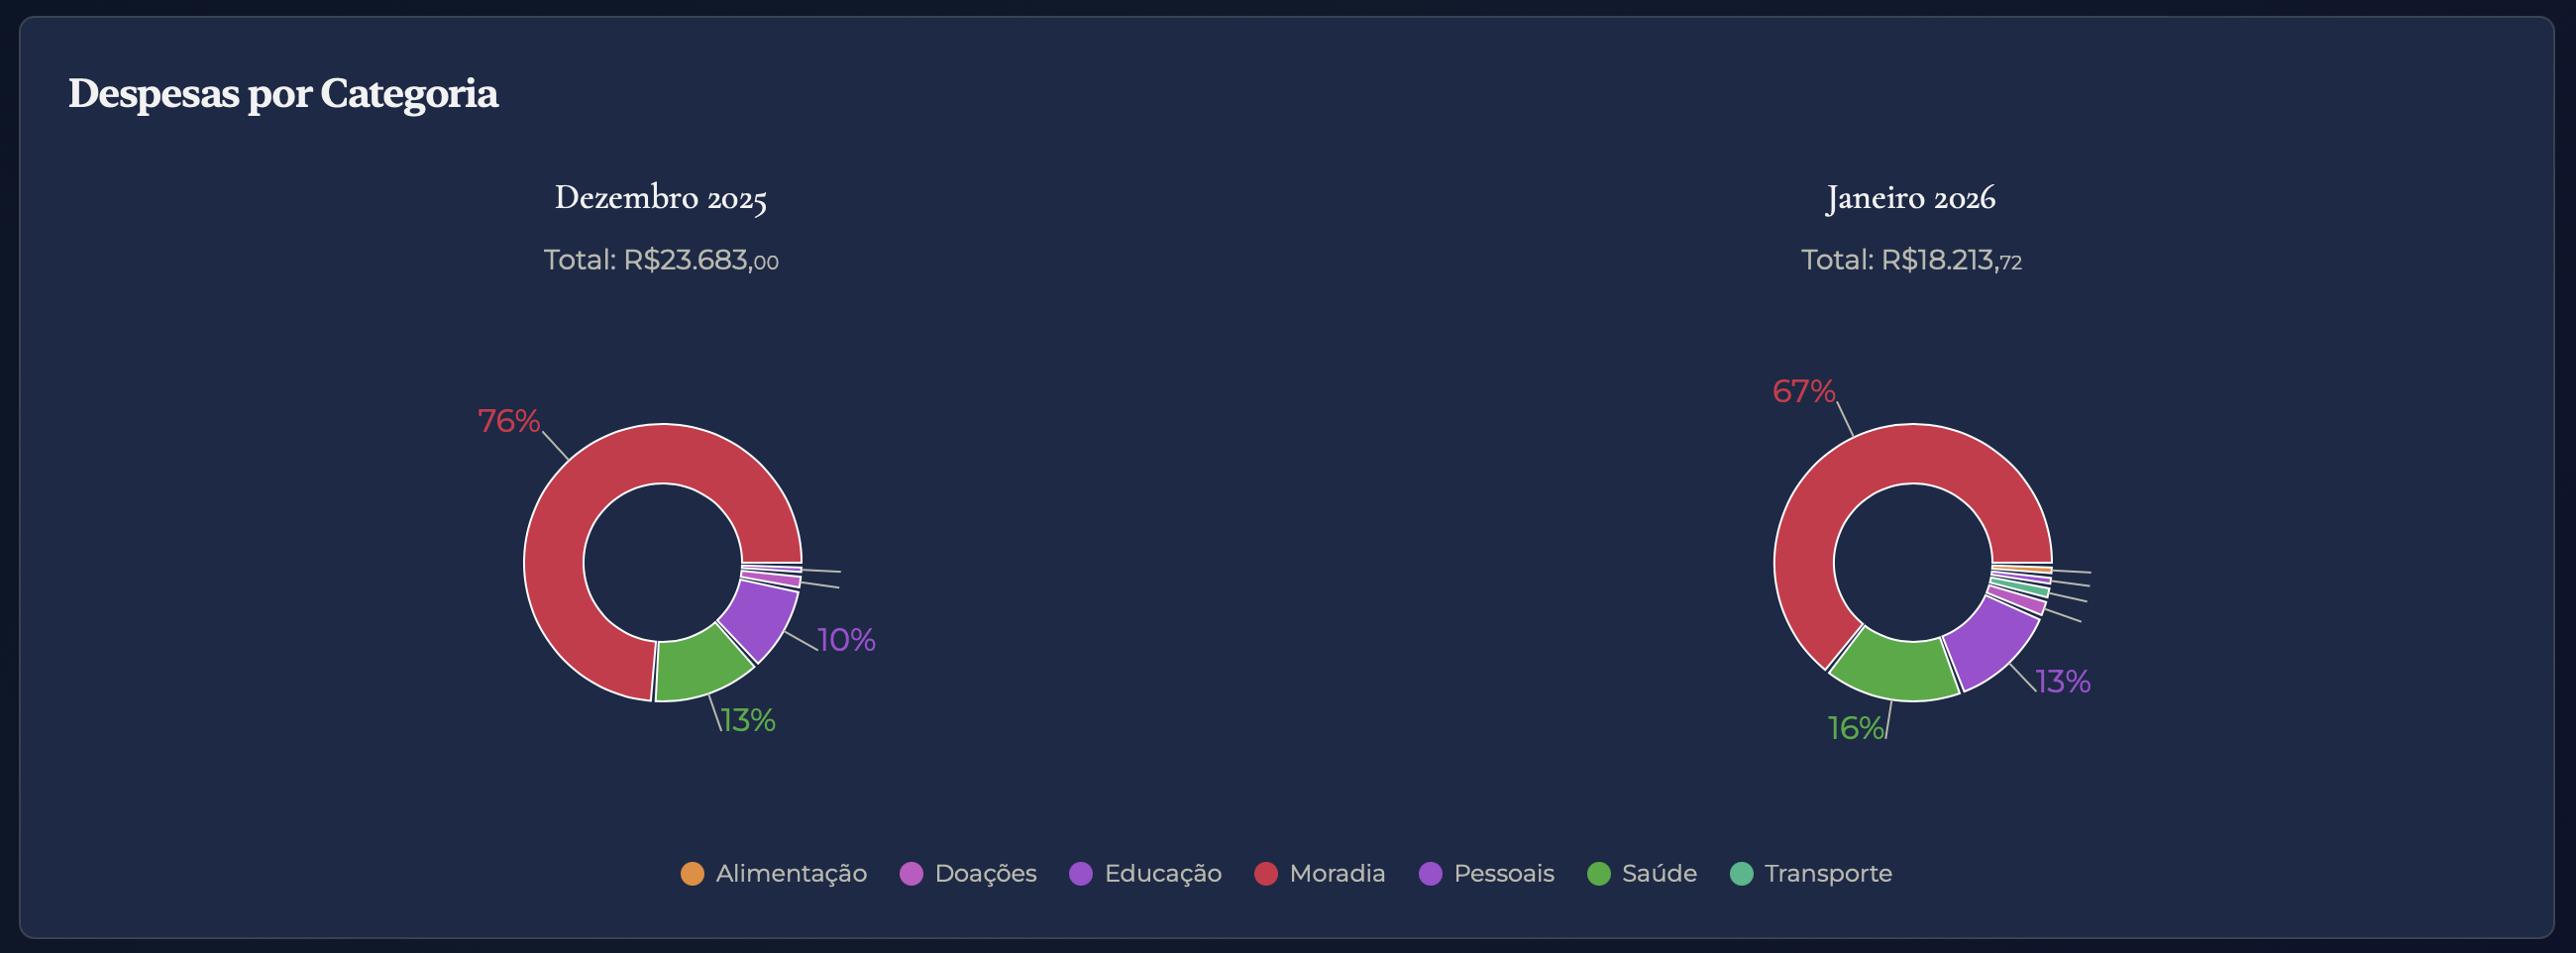Click the purple Pessoais legend dot
The image size is (2576, 953).
pos(1430,873)
